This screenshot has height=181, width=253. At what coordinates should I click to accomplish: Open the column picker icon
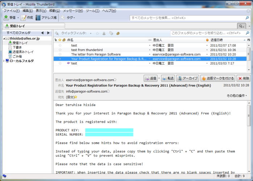[x=249, y=40]
